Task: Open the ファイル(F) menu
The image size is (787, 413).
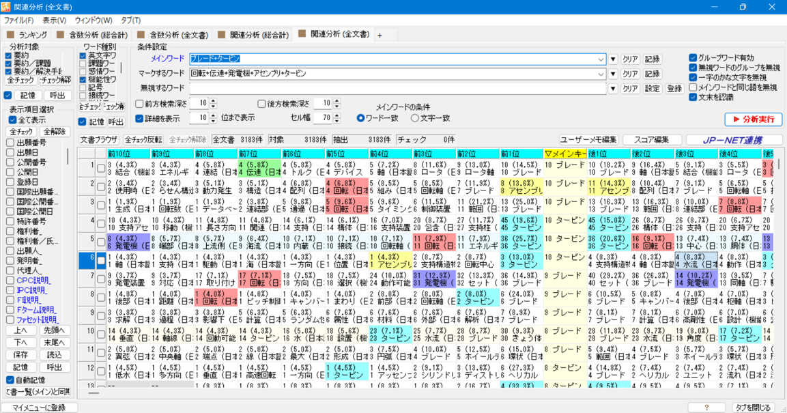Action: [18, 20]
